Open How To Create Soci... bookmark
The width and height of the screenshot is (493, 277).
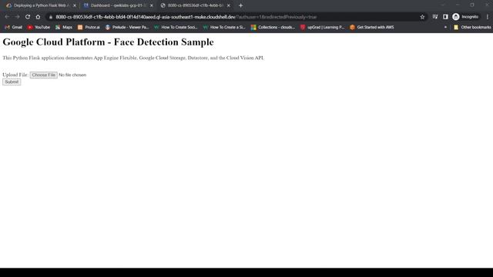[x=176, y=28]
